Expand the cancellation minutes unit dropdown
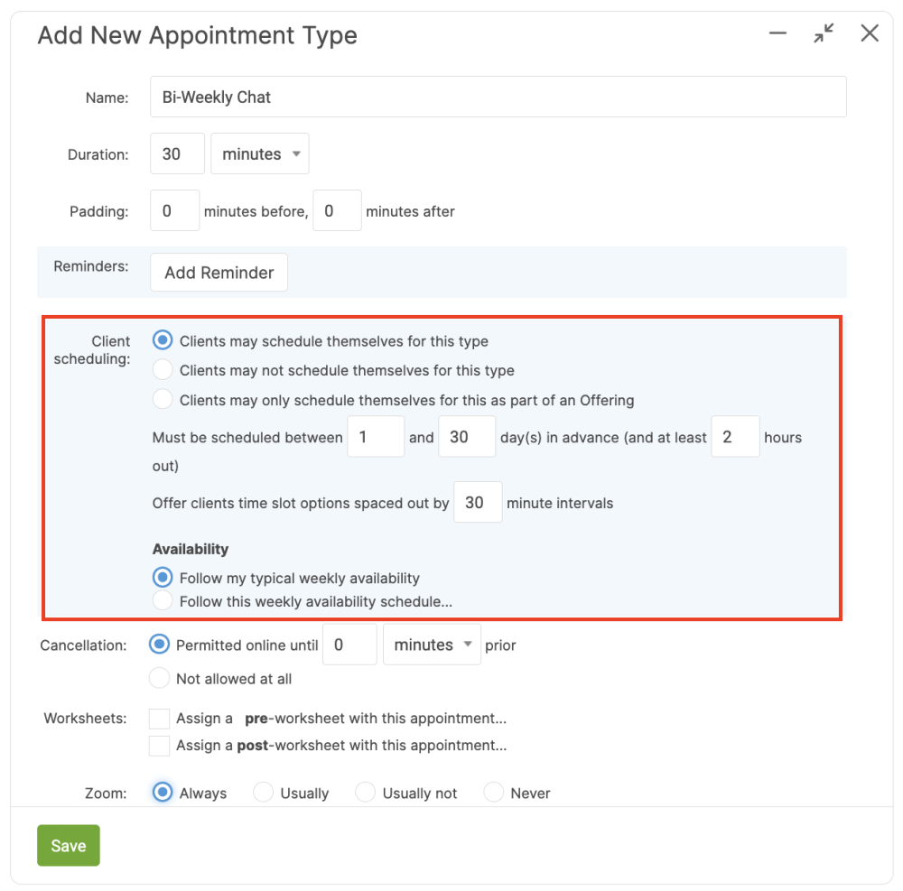The height and width of the screenshot is (891, 903). point(433,645)
